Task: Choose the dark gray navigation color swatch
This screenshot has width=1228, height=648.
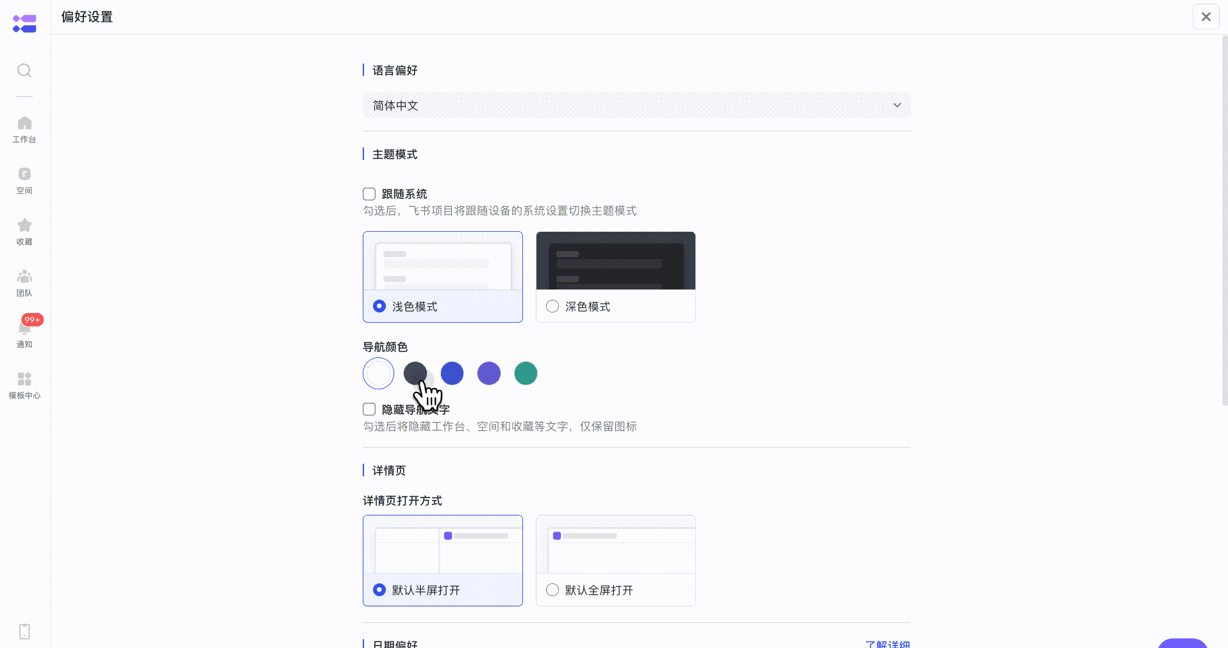Action: pyautogui.click(x=415, y=373)
